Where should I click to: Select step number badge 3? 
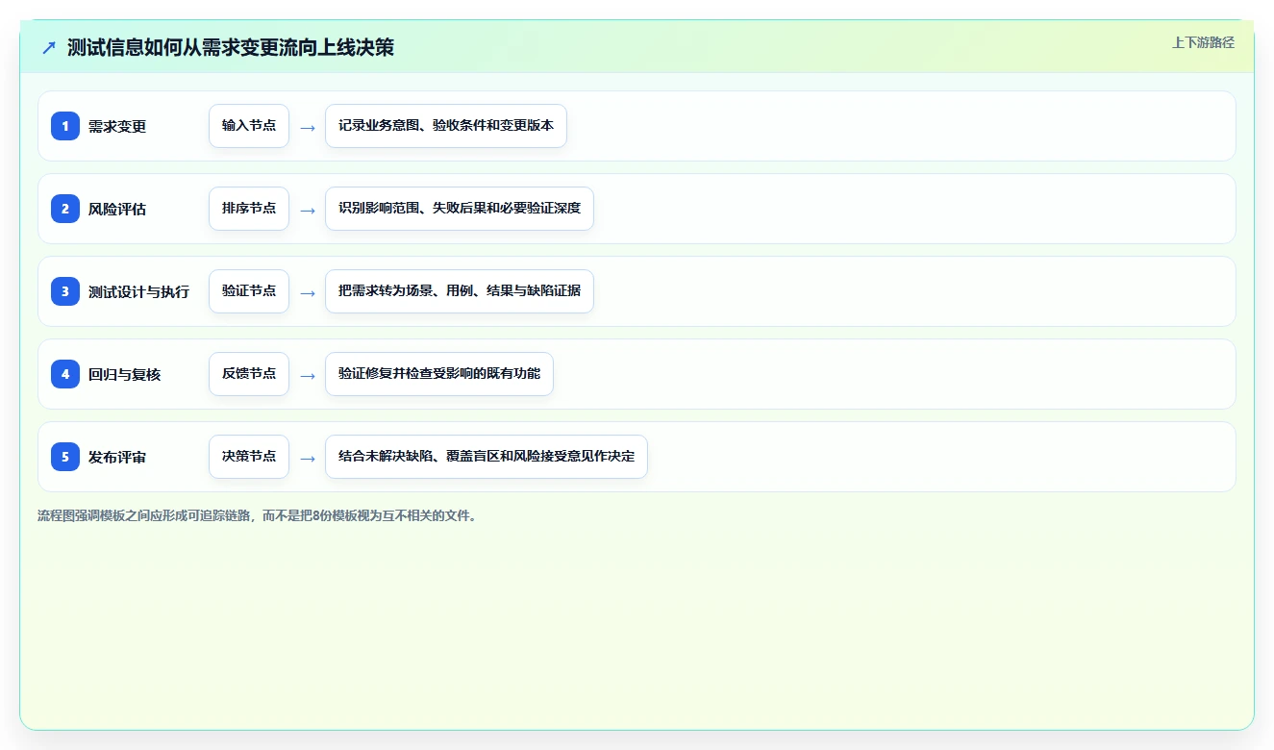tap(65, 291)
